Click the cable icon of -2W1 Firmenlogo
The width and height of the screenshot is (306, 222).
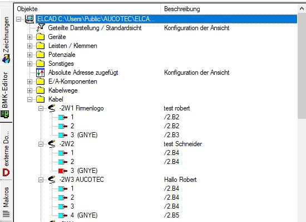tap(52, 108)
